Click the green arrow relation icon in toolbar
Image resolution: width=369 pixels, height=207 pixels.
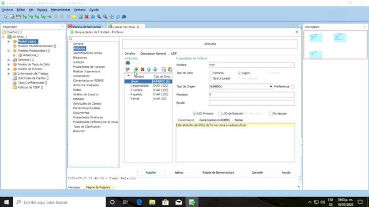click(49, 17)
